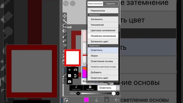Decrease opacity with minus button
Screen dimensions: 183x103
(x=78, y=94)
